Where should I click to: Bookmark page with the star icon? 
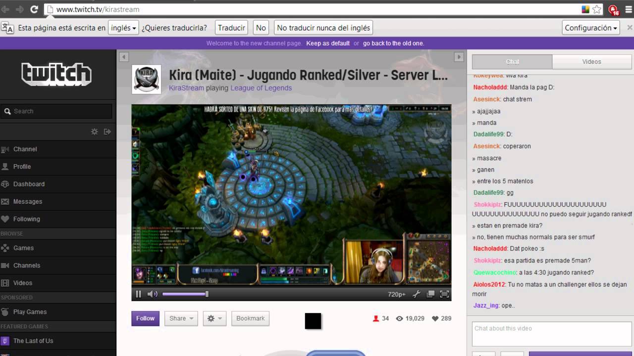pos(597,9)
